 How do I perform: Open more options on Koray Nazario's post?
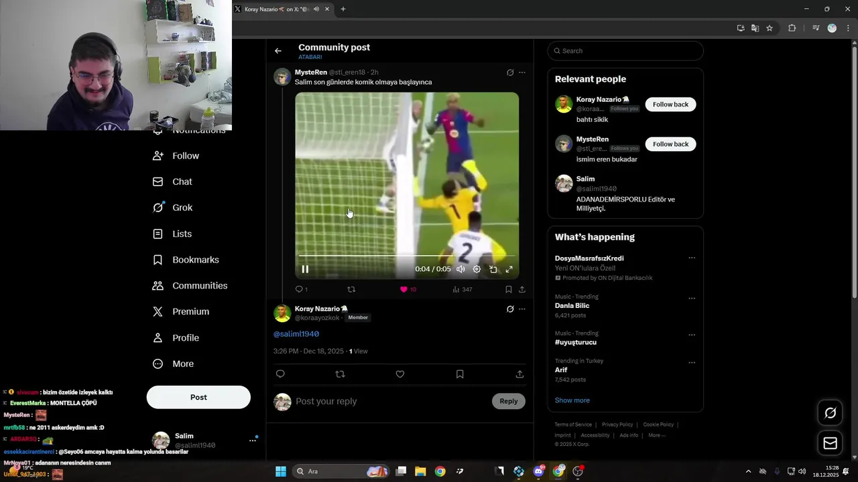point(522,309)
